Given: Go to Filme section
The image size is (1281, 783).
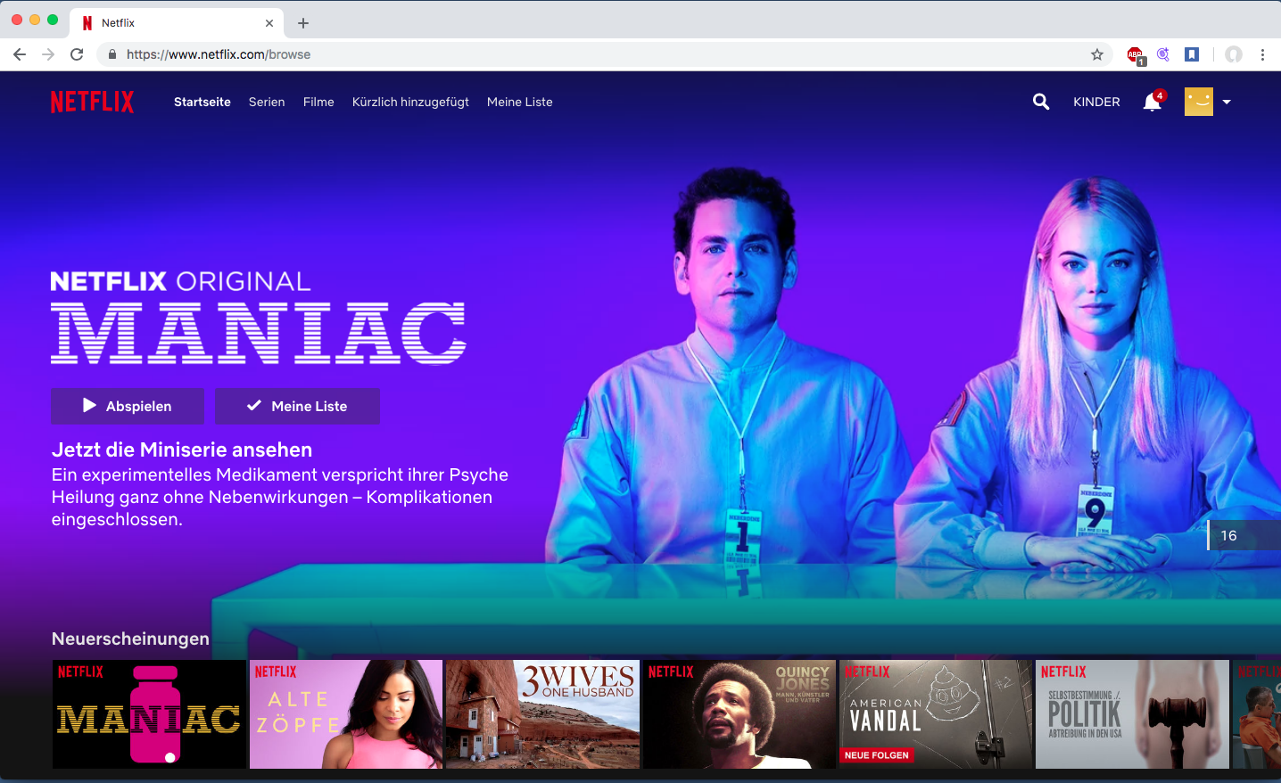Looking at the screenshot, I should (318, 102).
